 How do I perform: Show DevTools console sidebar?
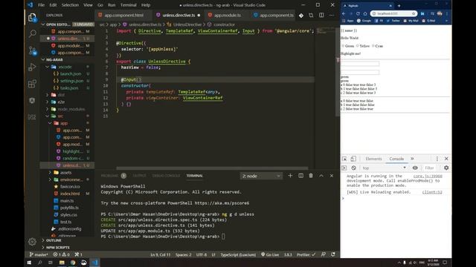[x=344, y=168]
